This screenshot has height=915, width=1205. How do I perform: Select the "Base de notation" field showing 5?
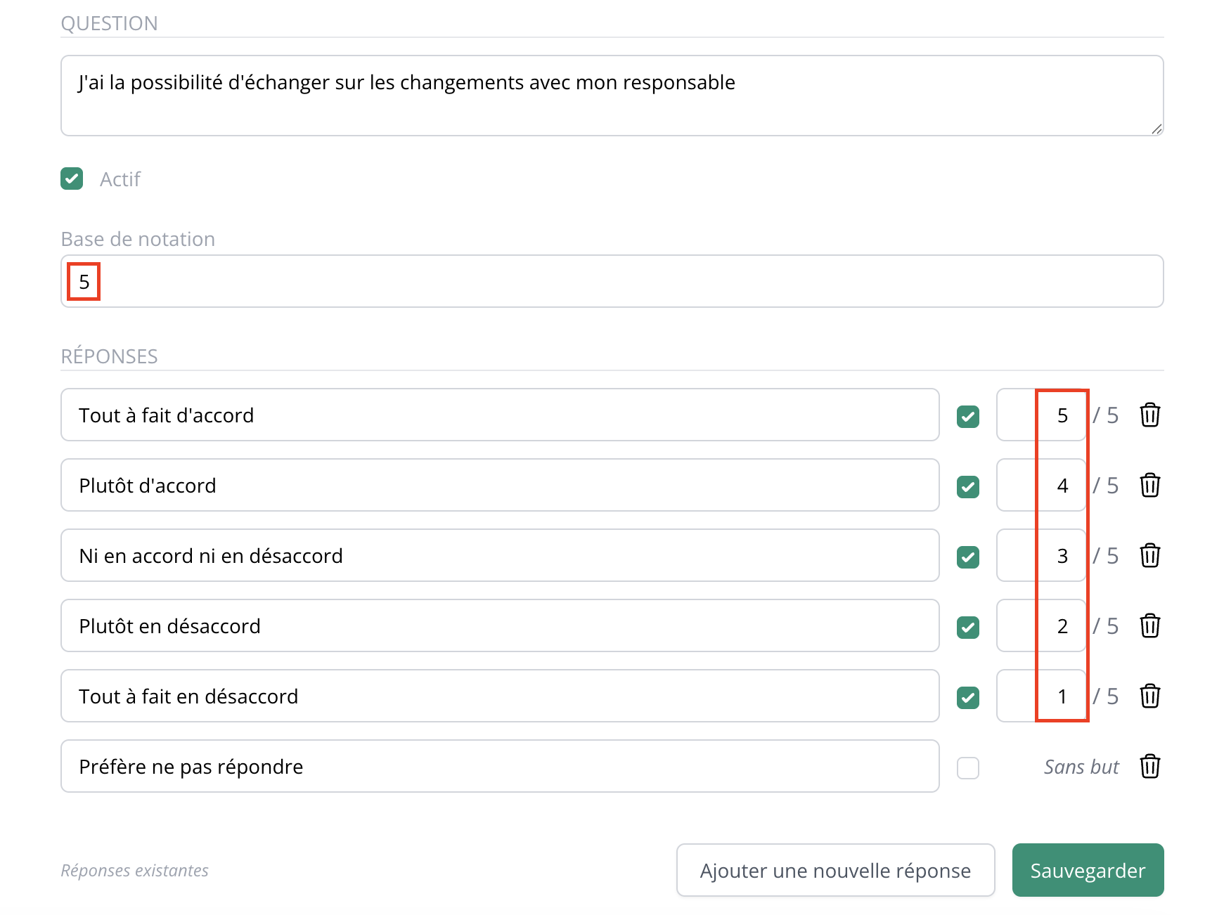pos(612,281)
